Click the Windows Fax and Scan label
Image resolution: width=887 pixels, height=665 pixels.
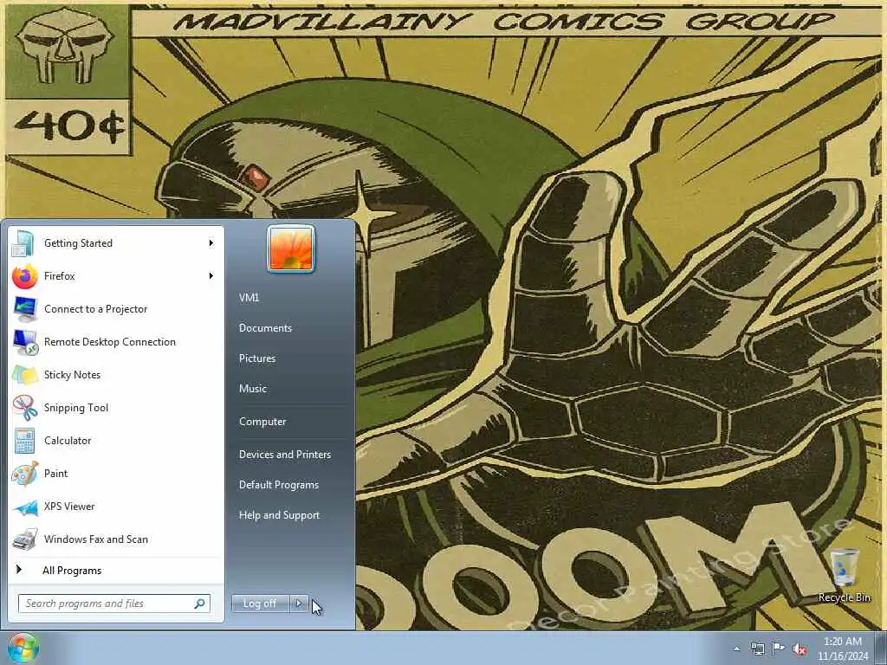[96, 539]
